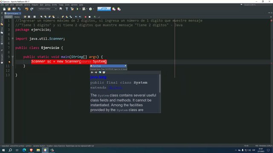Click the first profiler icon after memory bar
Screen dimensions: 273x153
point(114,9)
